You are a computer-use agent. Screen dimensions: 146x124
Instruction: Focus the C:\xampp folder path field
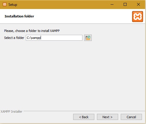[54, 38]
